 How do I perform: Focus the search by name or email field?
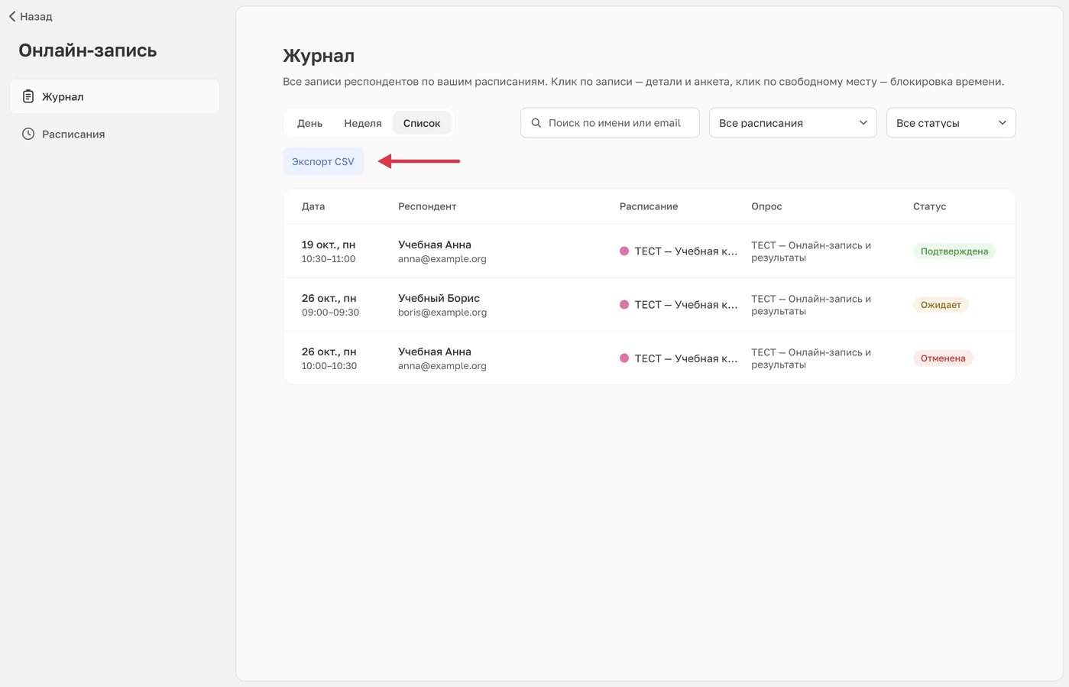(610, 123)
